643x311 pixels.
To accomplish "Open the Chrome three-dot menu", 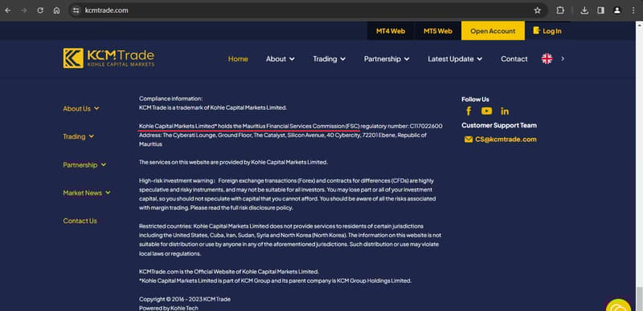I will 634,10.
